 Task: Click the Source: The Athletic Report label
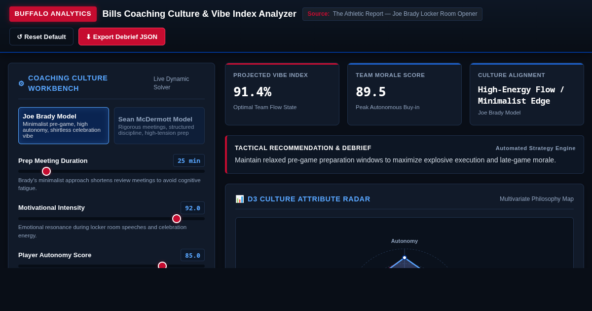click(x=392, y=14)
